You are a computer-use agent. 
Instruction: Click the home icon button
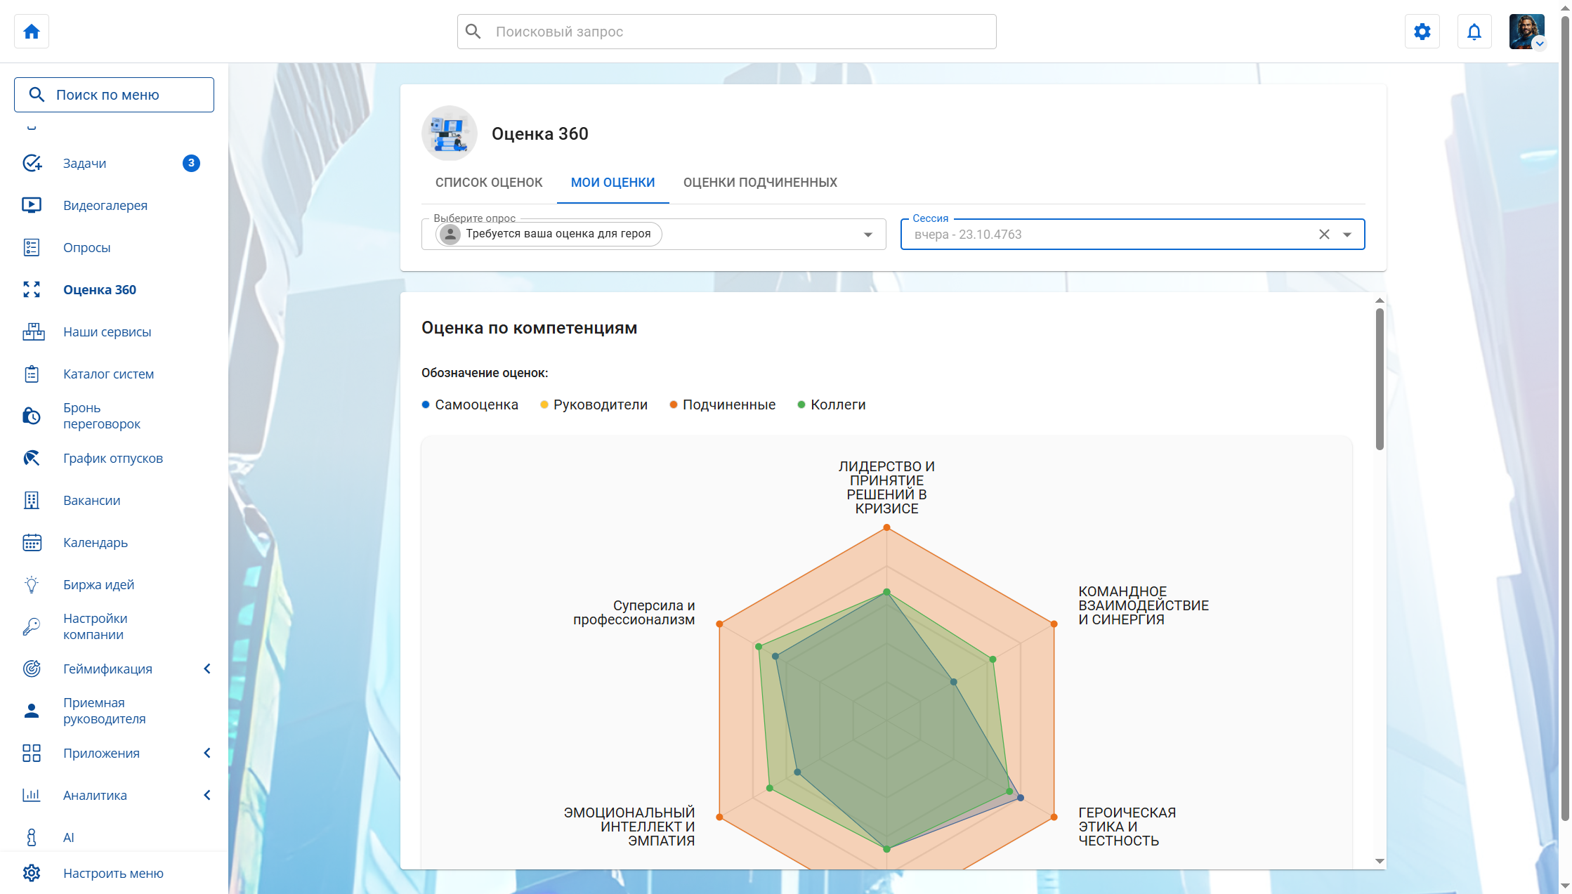(x=32, y=32)
